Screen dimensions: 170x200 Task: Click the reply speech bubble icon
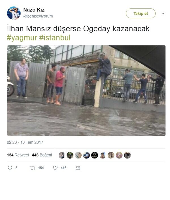pos(10,168)
